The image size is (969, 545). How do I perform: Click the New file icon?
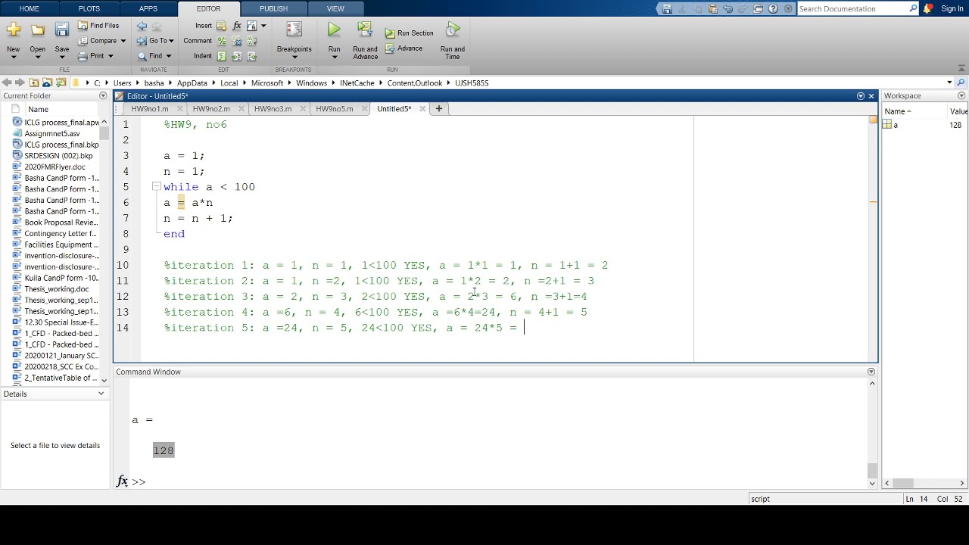tap(14, 30)
